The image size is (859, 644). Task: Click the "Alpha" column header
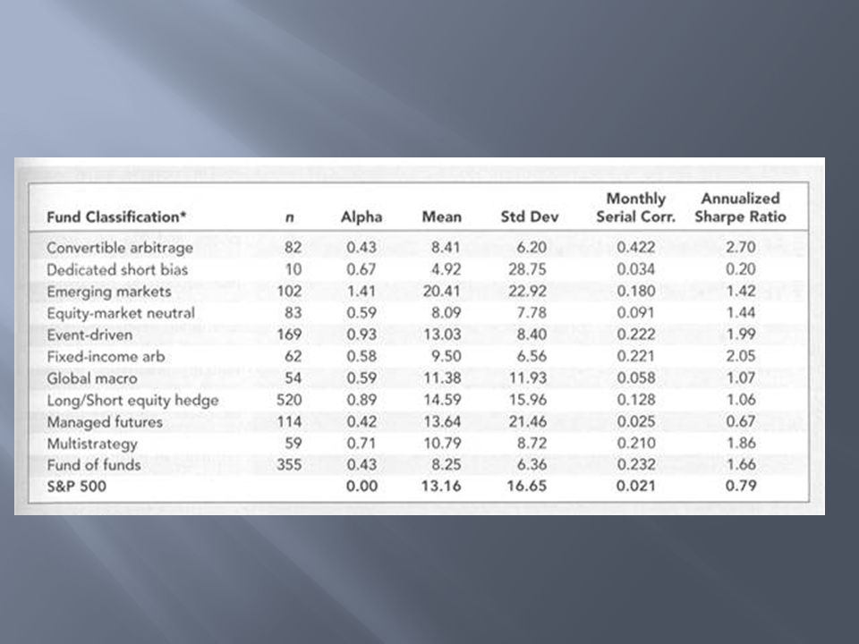click(x=361, y=217)
